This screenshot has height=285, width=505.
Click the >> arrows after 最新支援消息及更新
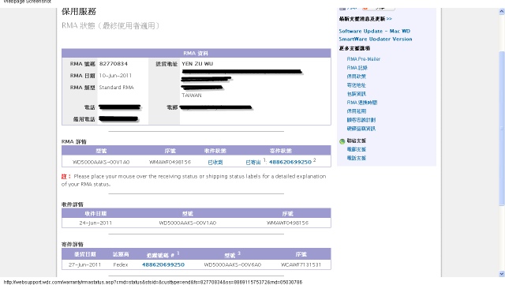pyautogui.click(x=389, y=19)
